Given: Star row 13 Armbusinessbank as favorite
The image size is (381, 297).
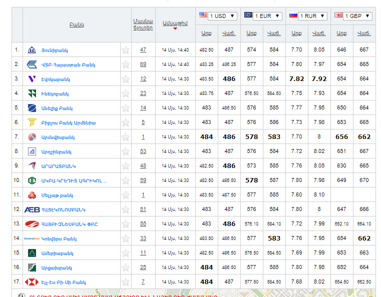Looking at the screenshot, I should (126, 224).
